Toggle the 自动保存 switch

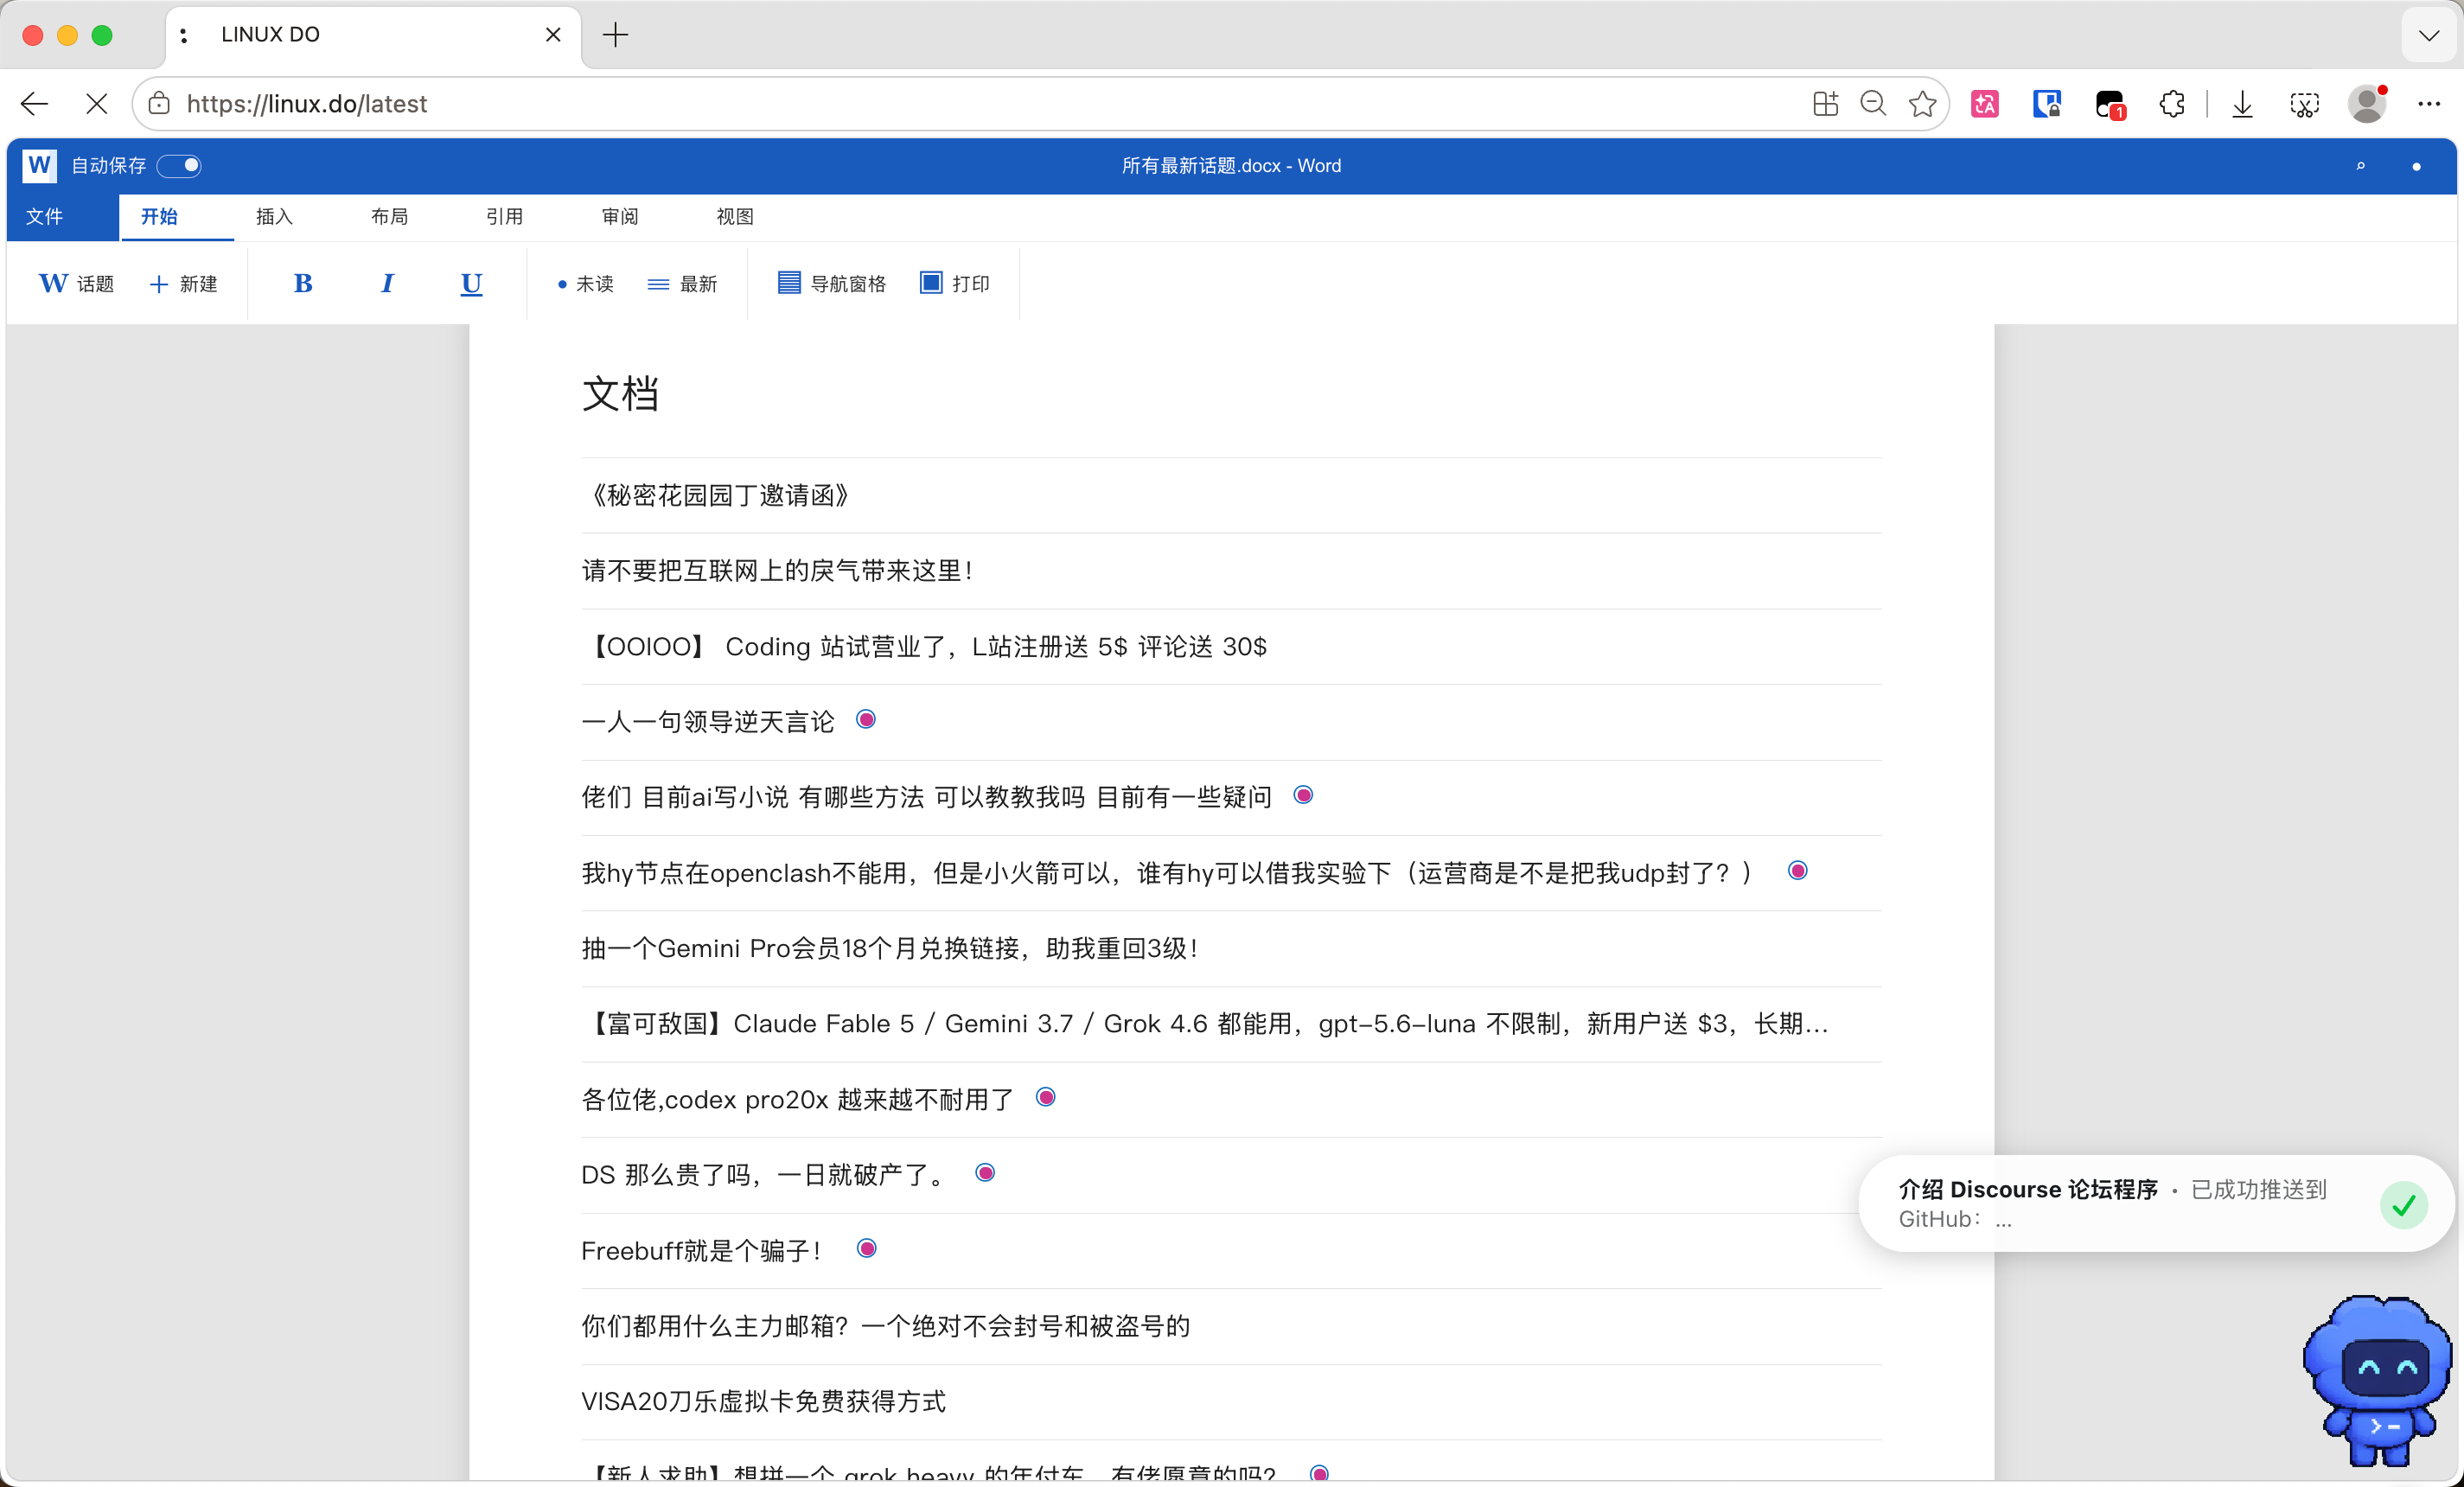tap(179, 165)
